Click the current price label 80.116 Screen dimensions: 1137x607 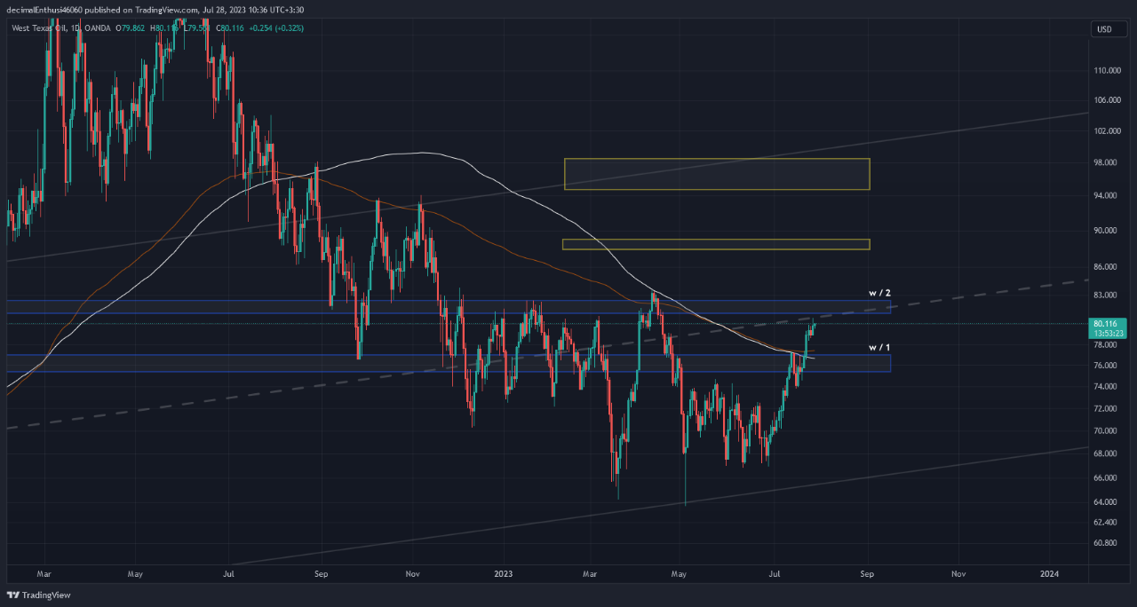1105,325
